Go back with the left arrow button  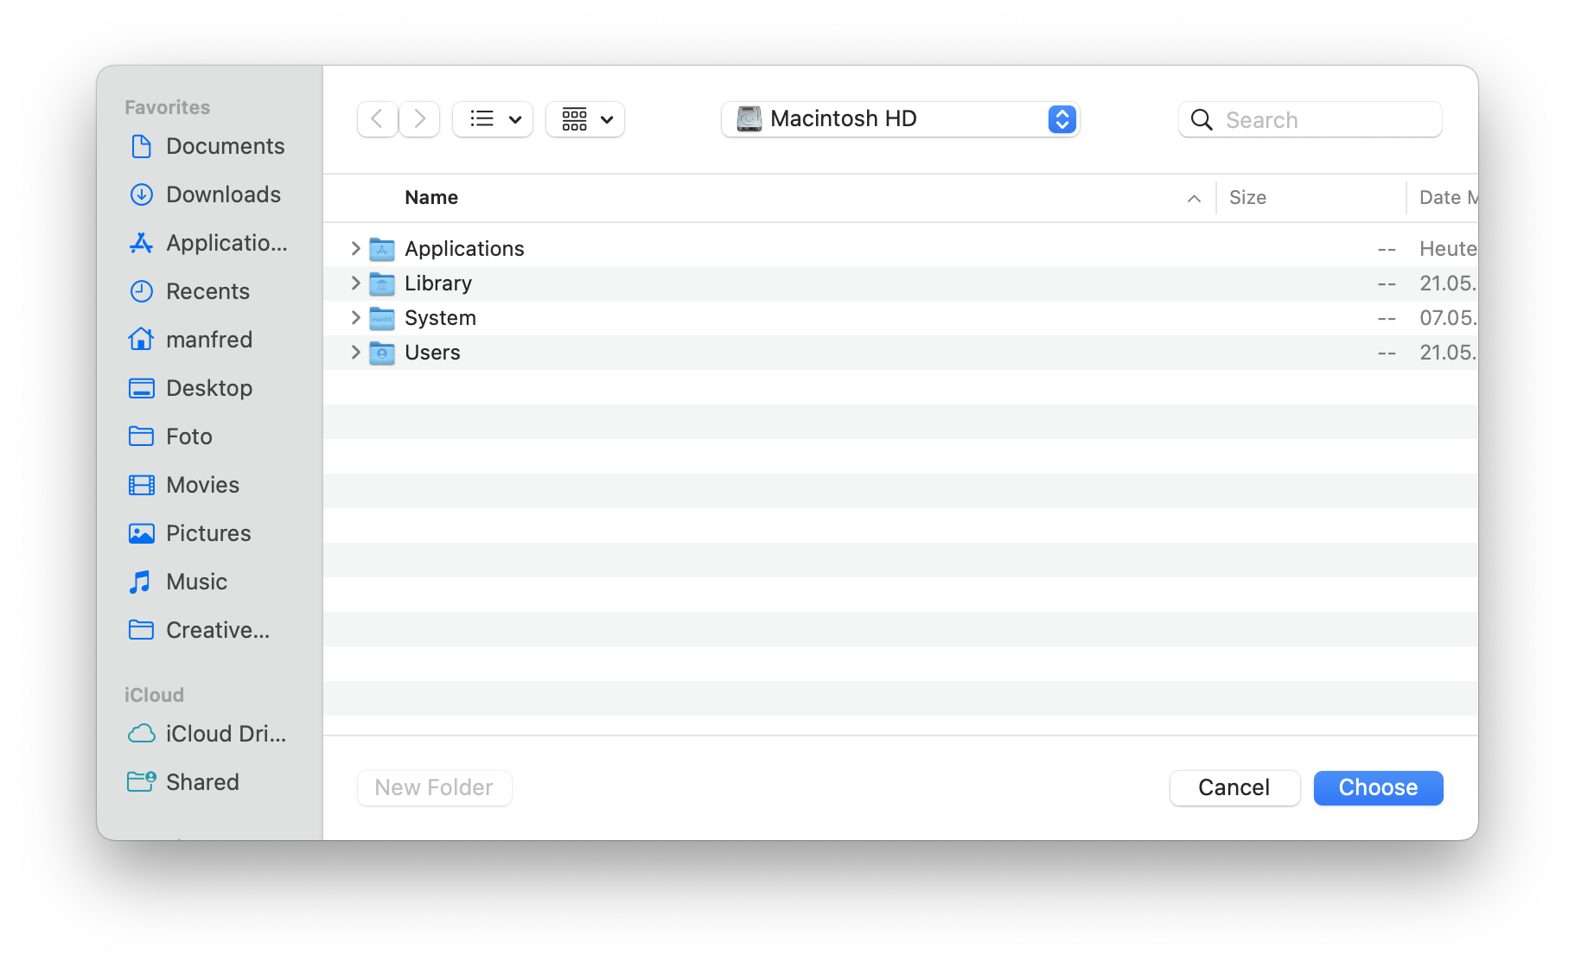click(377, 119)
